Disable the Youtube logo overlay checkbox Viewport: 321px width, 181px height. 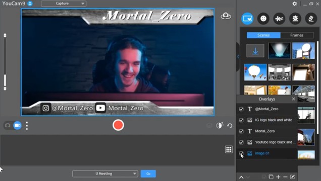click(x=241, y=142)
